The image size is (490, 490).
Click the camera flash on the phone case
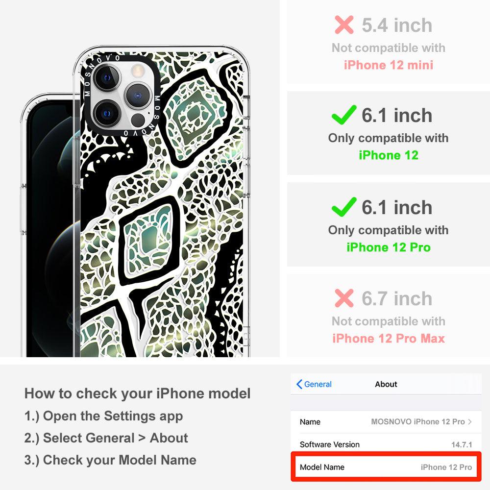point(137,71)
